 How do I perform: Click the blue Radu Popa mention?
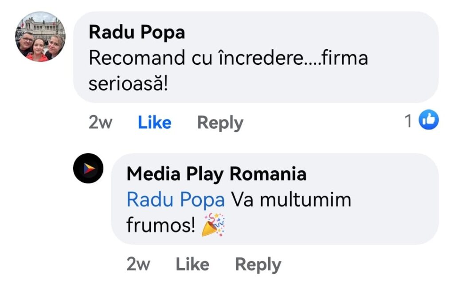176,200
